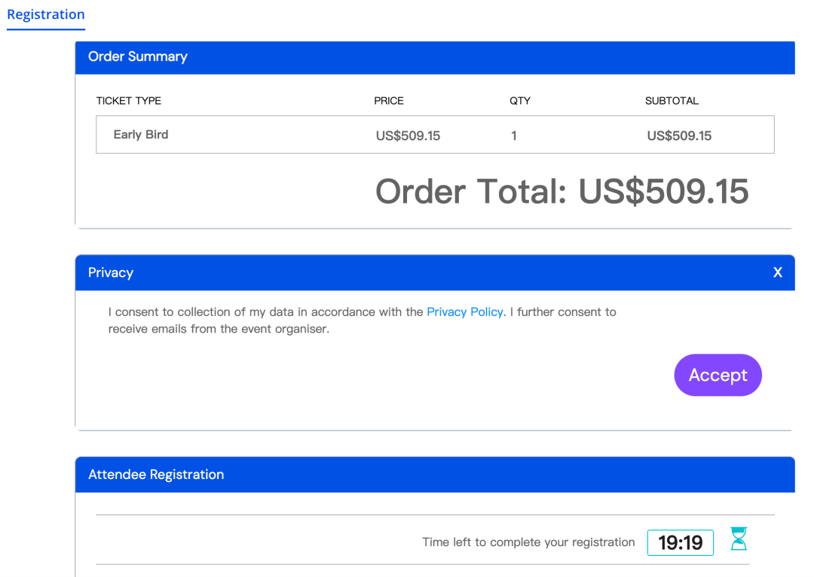This screenshot has width=814, height=577.
Task: Click the US$509.15 price cell
Action: (x=408, y=136)
